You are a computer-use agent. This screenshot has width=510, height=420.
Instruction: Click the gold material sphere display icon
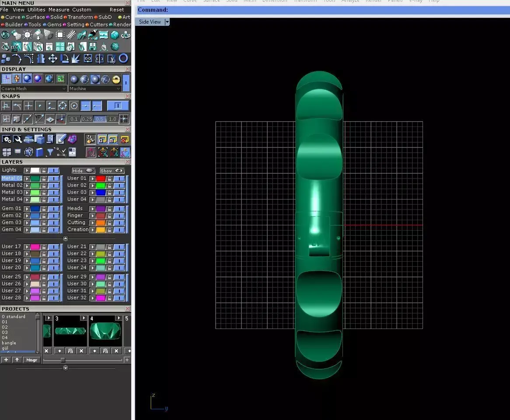(x=116, y=79)
